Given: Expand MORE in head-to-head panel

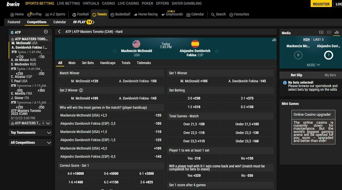Looking at the screenshot, I should (x=313, y=65).
